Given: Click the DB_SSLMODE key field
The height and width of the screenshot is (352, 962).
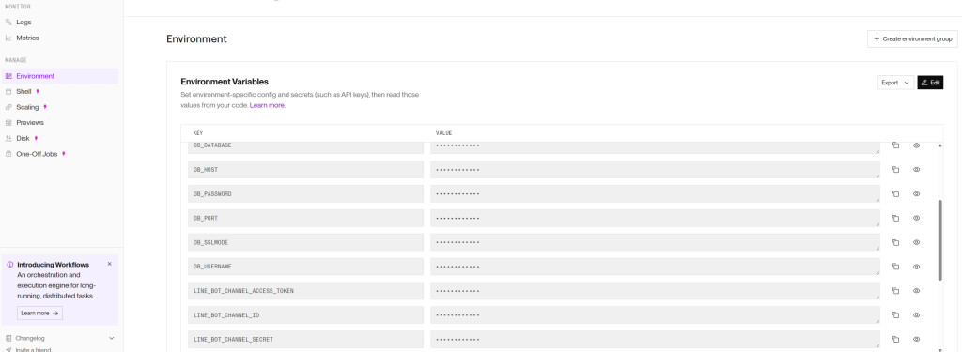Looking at the screenshot, I should click(x=305, y=242).
